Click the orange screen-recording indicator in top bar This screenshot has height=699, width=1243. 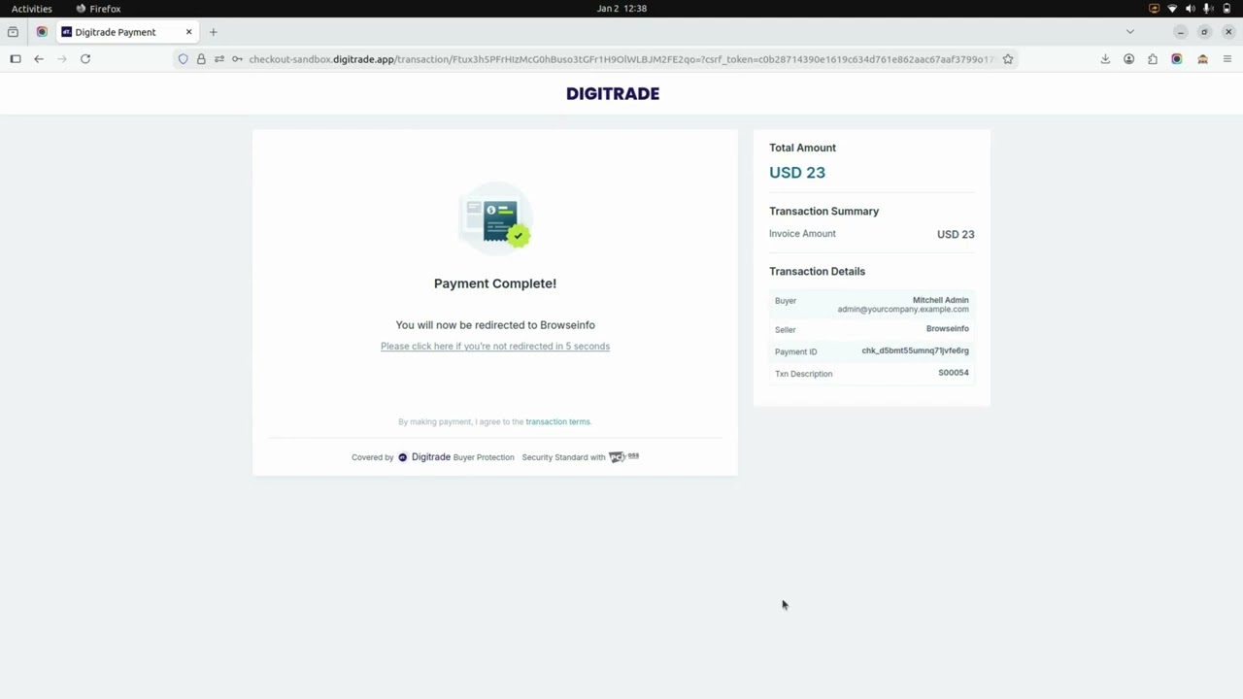pyautogui.click(x=1154, y=9)
